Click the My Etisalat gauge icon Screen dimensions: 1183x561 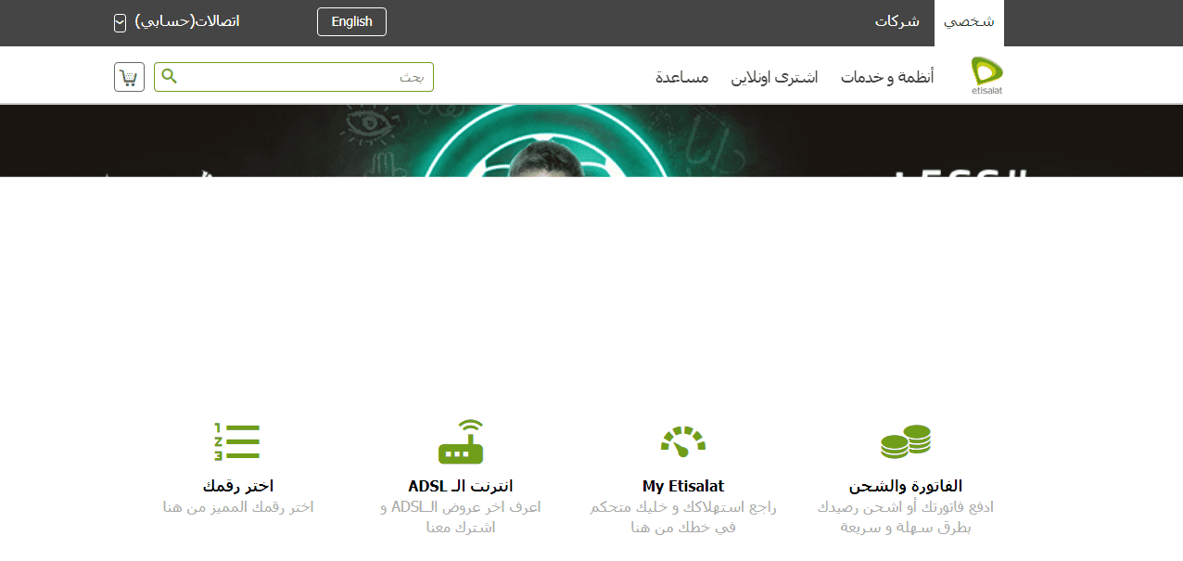[x=683, y=441]
